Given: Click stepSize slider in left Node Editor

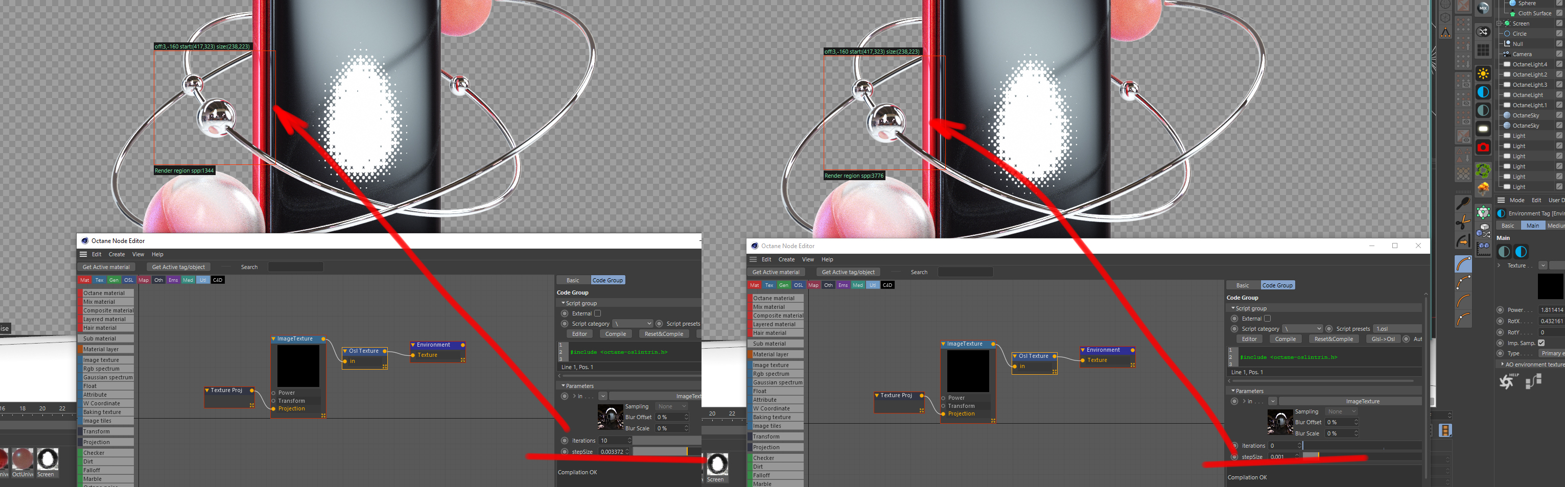Looking at the screenshot, I should [667, 452].
